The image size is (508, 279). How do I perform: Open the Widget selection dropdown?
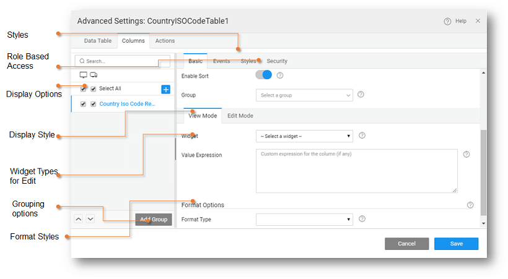click(x=304, y=135)
